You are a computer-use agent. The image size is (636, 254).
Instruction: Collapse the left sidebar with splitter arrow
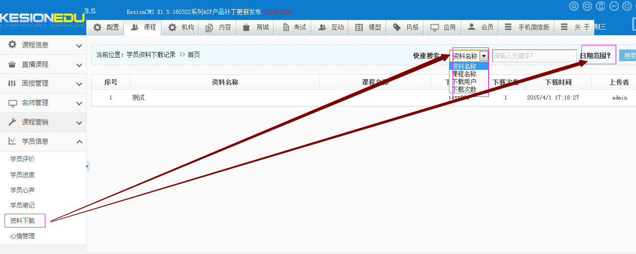pyautogui.click(x=87, y=166)
